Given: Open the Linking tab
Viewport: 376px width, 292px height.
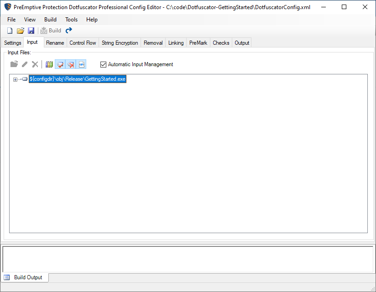Looking at the screenshot, I should tap(176, 43).
